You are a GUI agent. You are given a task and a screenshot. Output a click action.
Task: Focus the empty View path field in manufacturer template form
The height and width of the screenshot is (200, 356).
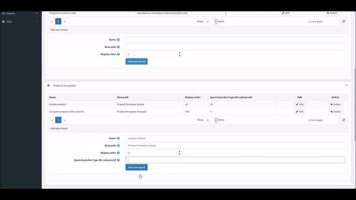(235, 47)
